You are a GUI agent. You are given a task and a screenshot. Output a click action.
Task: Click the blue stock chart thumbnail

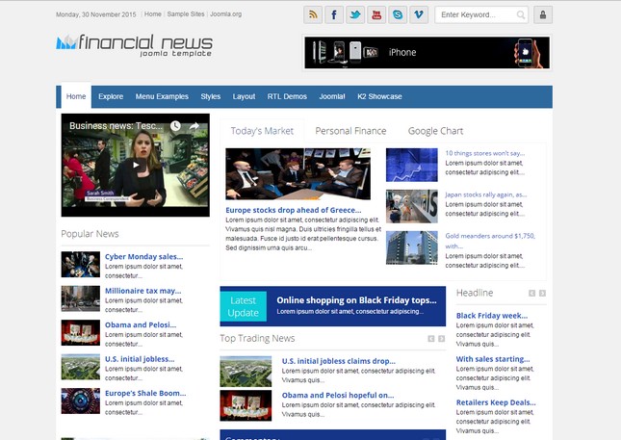412,166
